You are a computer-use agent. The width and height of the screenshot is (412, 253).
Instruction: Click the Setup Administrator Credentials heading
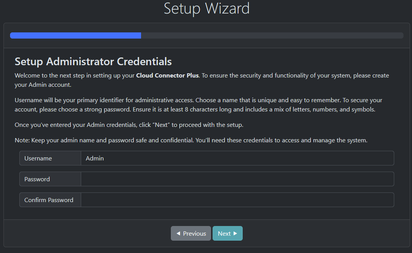tap(93, 61)
